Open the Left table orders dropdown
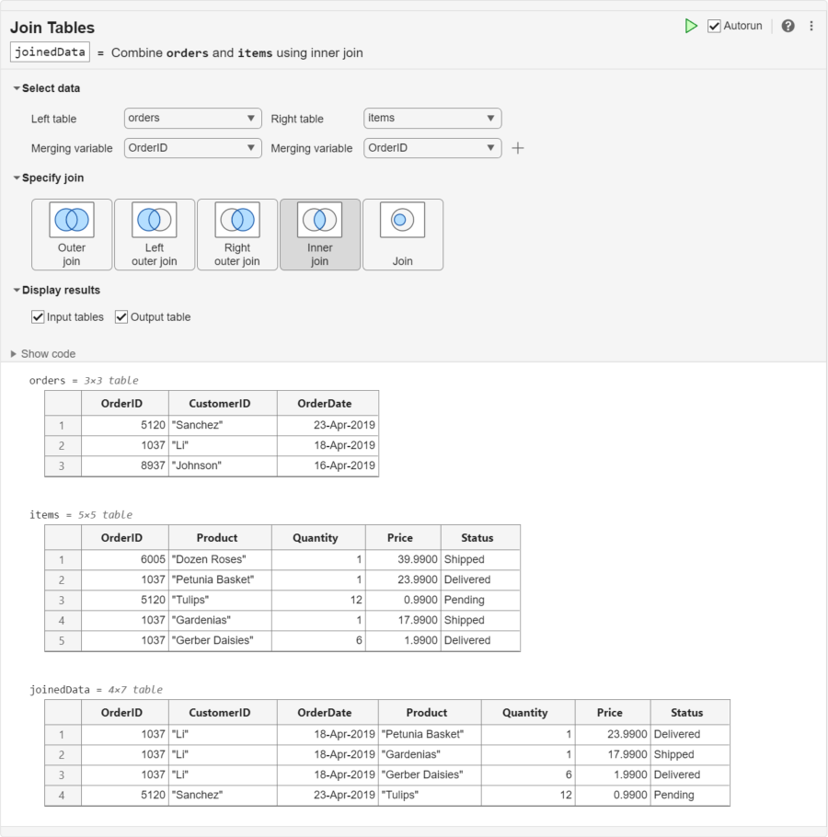Viewport: 828px width, 837px height. 193,119
